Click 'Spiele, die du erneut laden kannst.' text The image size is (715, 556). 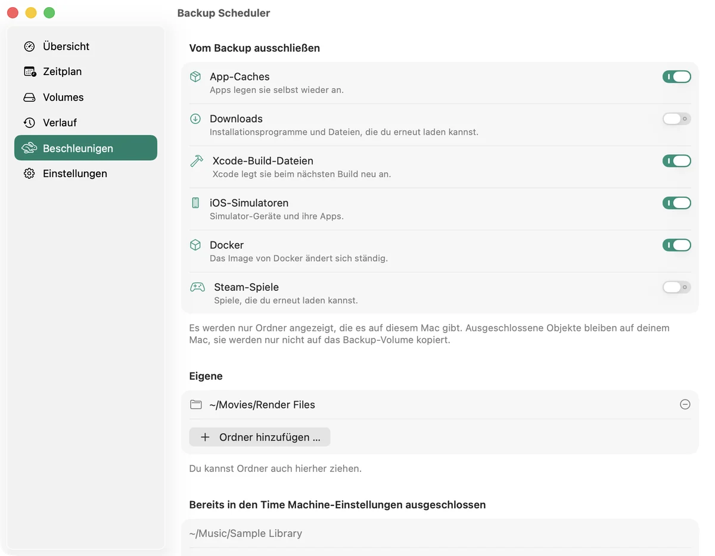286,300
